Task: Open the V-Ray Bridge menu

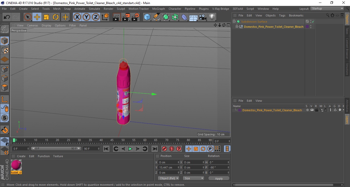Action: (x=221, y=8)
